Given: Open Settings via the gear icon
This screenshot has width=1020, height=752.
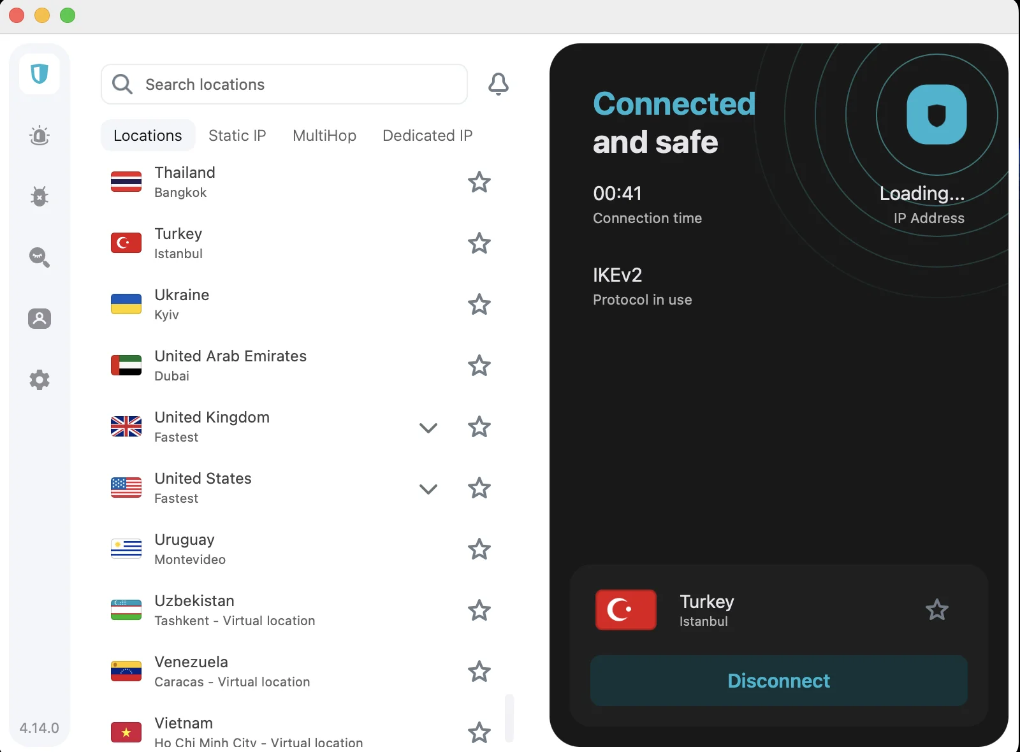Looking at the screenshot, I should 40,380.
